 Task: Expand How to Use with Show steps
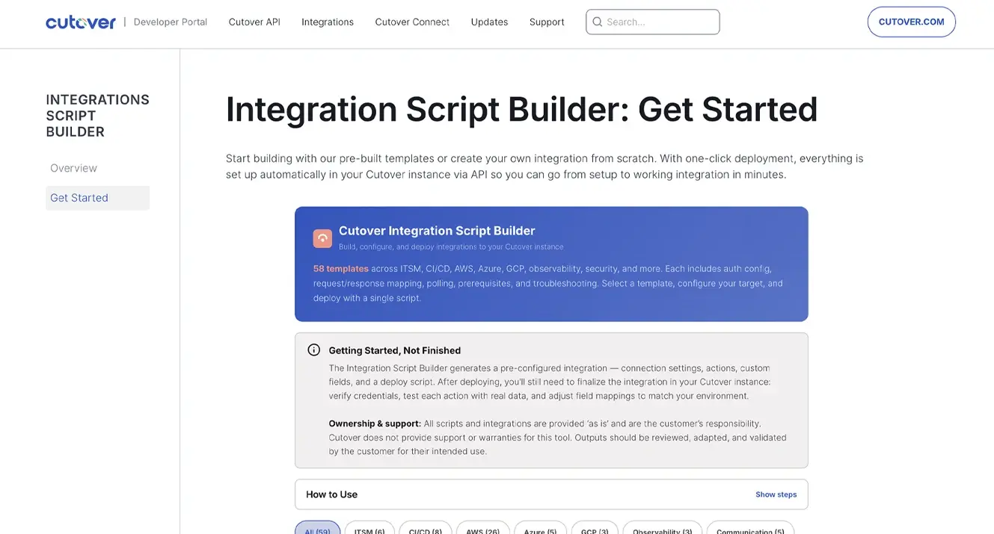[x=776, y=494]
